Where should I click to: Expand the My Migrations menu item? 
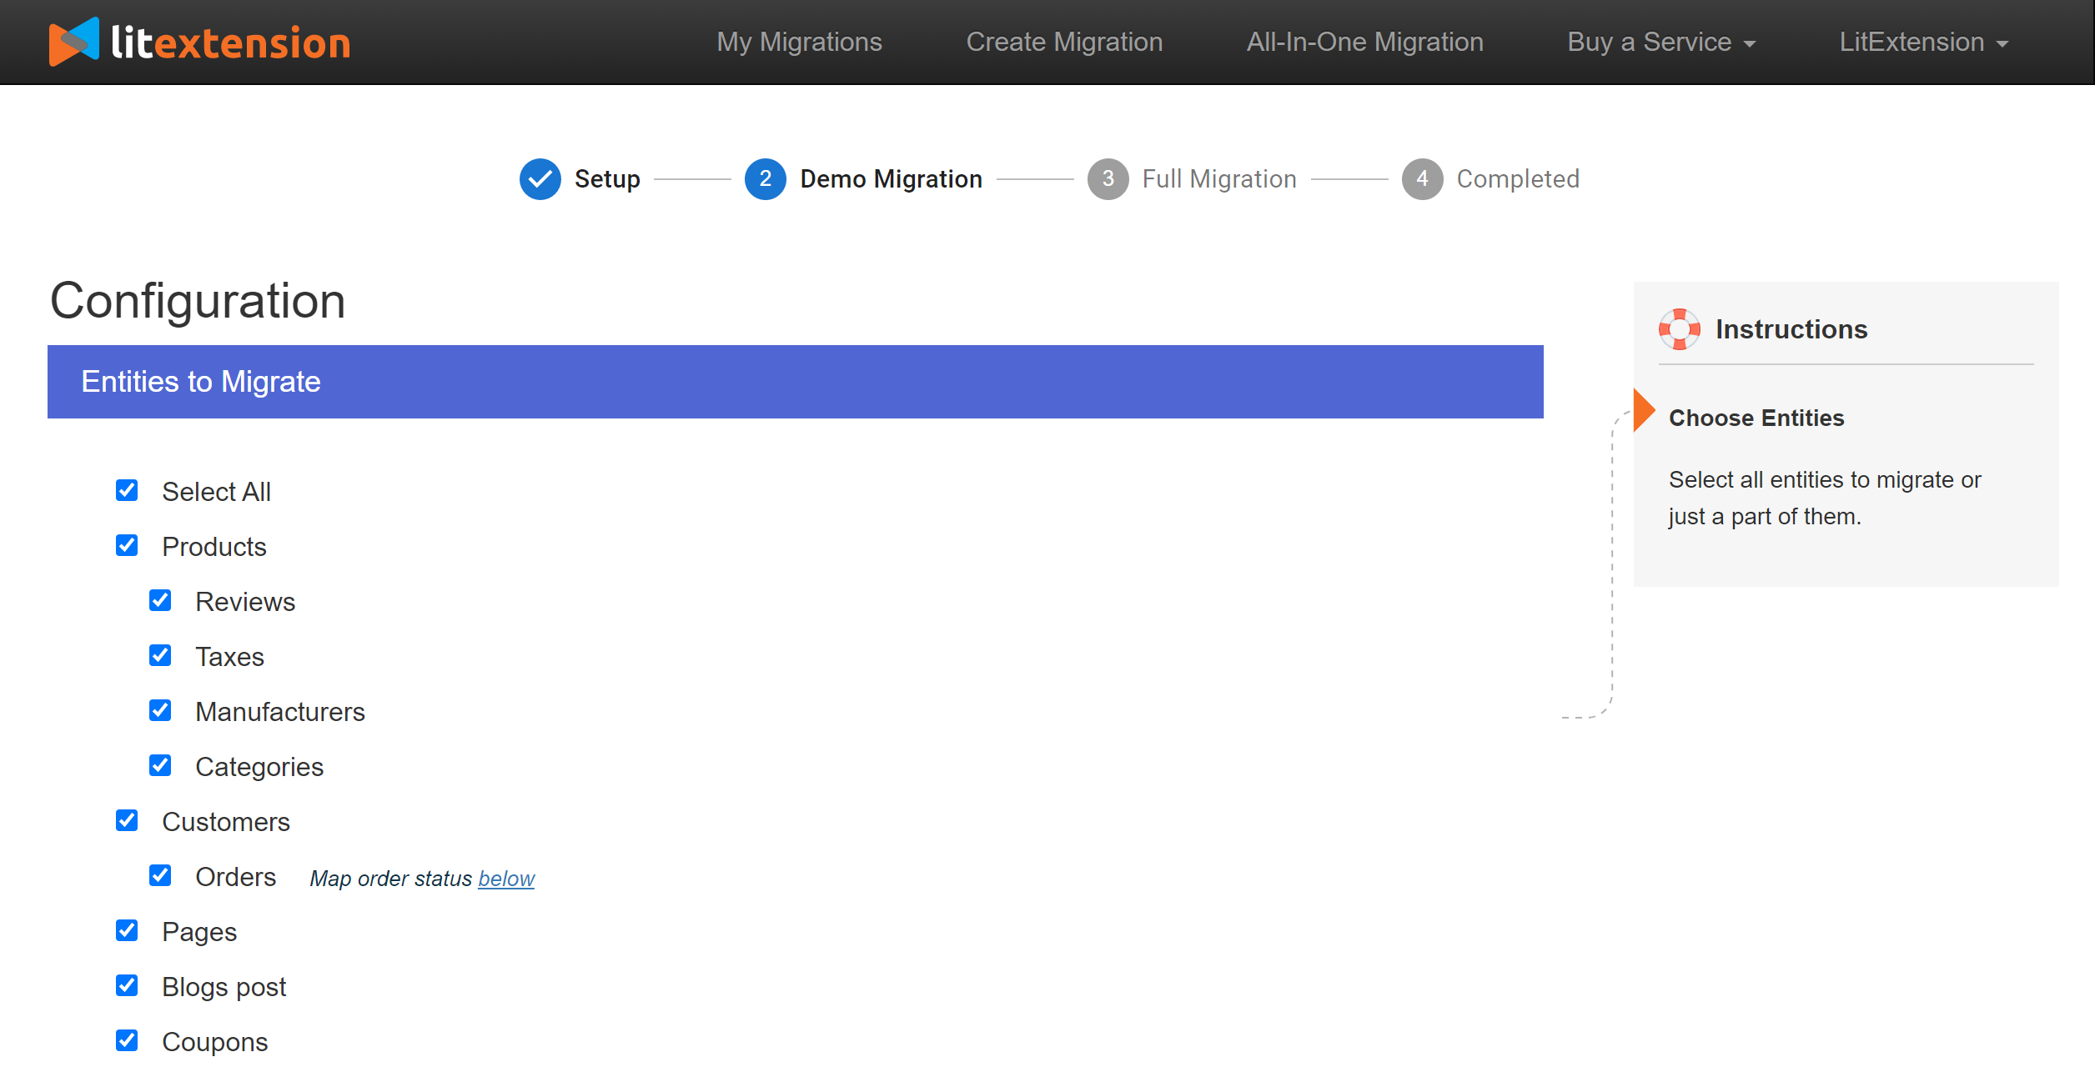pos(798,42)
